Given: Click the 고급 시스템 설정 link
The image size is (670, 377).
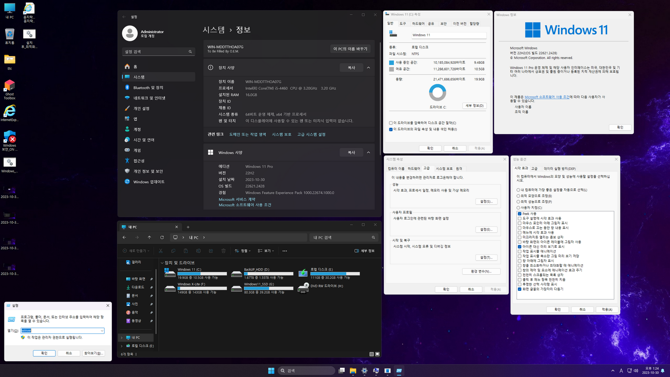Looking at the screenshot, I should pos(311,135).
